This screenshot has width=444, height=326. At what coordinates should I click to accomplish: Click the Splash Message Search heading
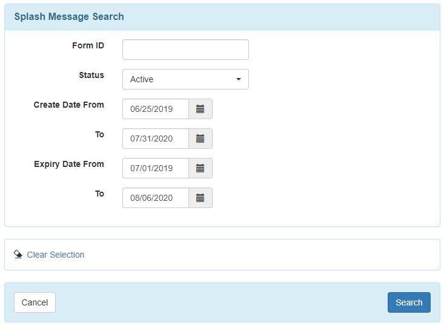click(69, 17)
